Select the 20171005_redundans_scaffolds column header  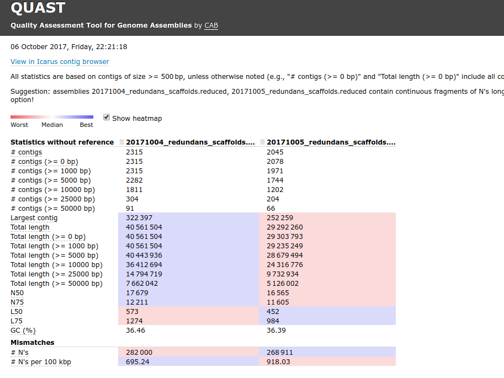[331, 142]
